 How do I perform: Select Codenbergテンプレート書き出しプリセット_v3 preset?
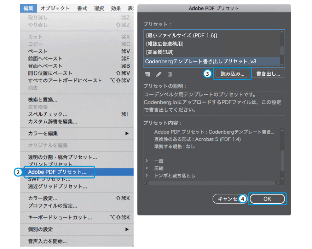(x=212, y=62)
